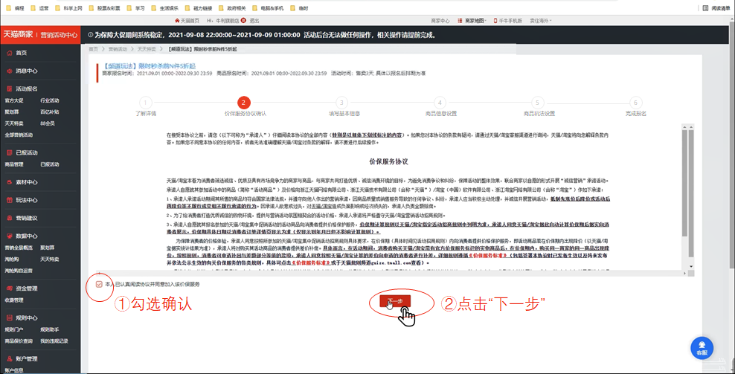Click the 天猫商家 logo
The image size is (735, 374).
coord(19,34)
